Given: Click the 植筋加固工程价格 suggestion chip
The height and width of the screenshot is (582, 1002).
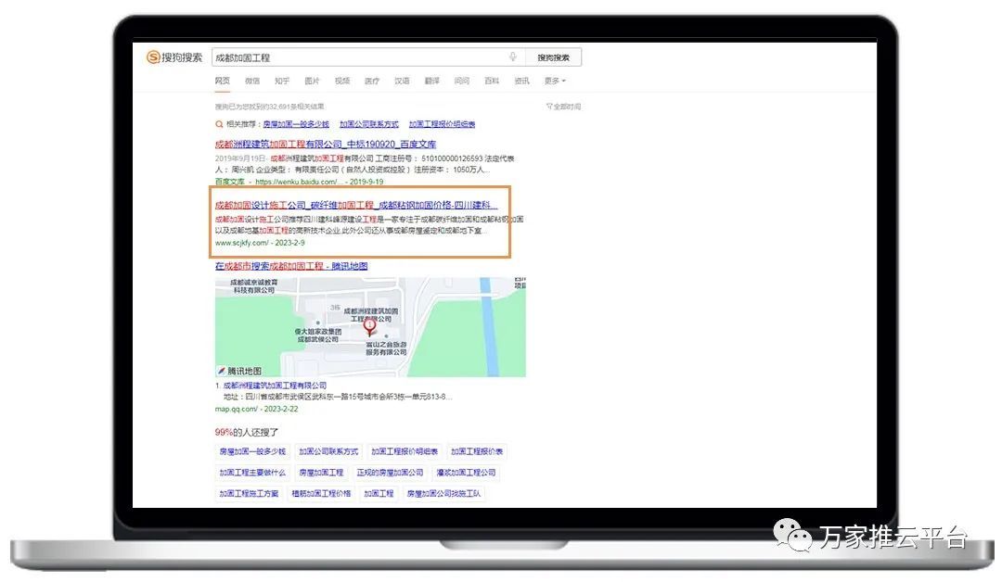Looking at the screenshot, I should [x=321, y=494].
